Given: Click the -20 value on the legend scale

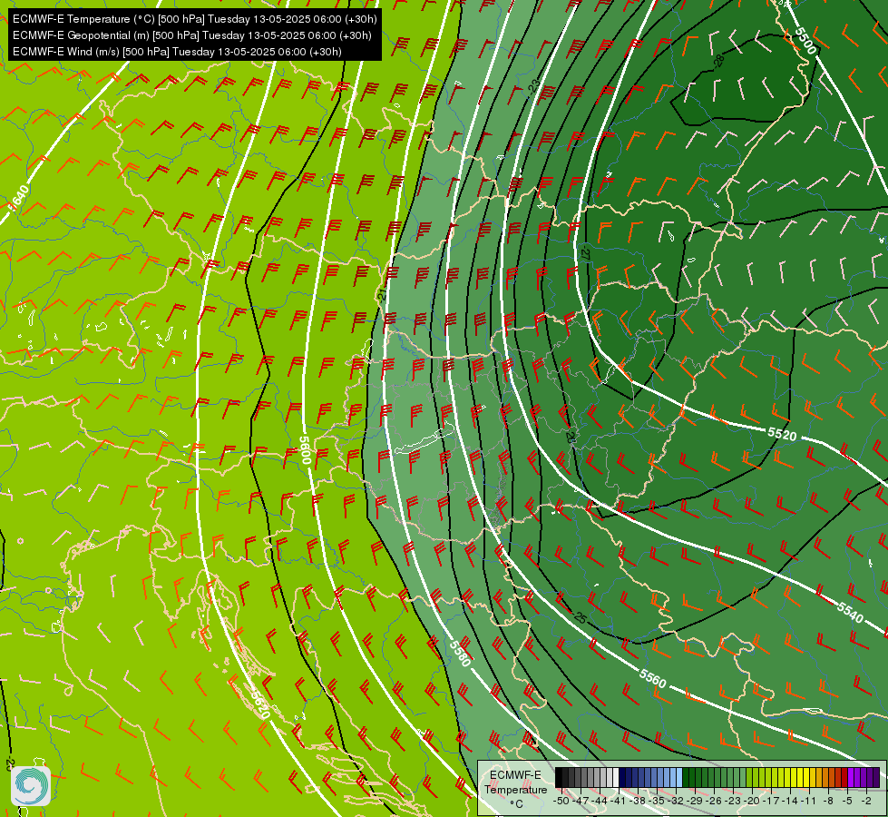Looking at the screenshot, I should click(x=752, y=801).
